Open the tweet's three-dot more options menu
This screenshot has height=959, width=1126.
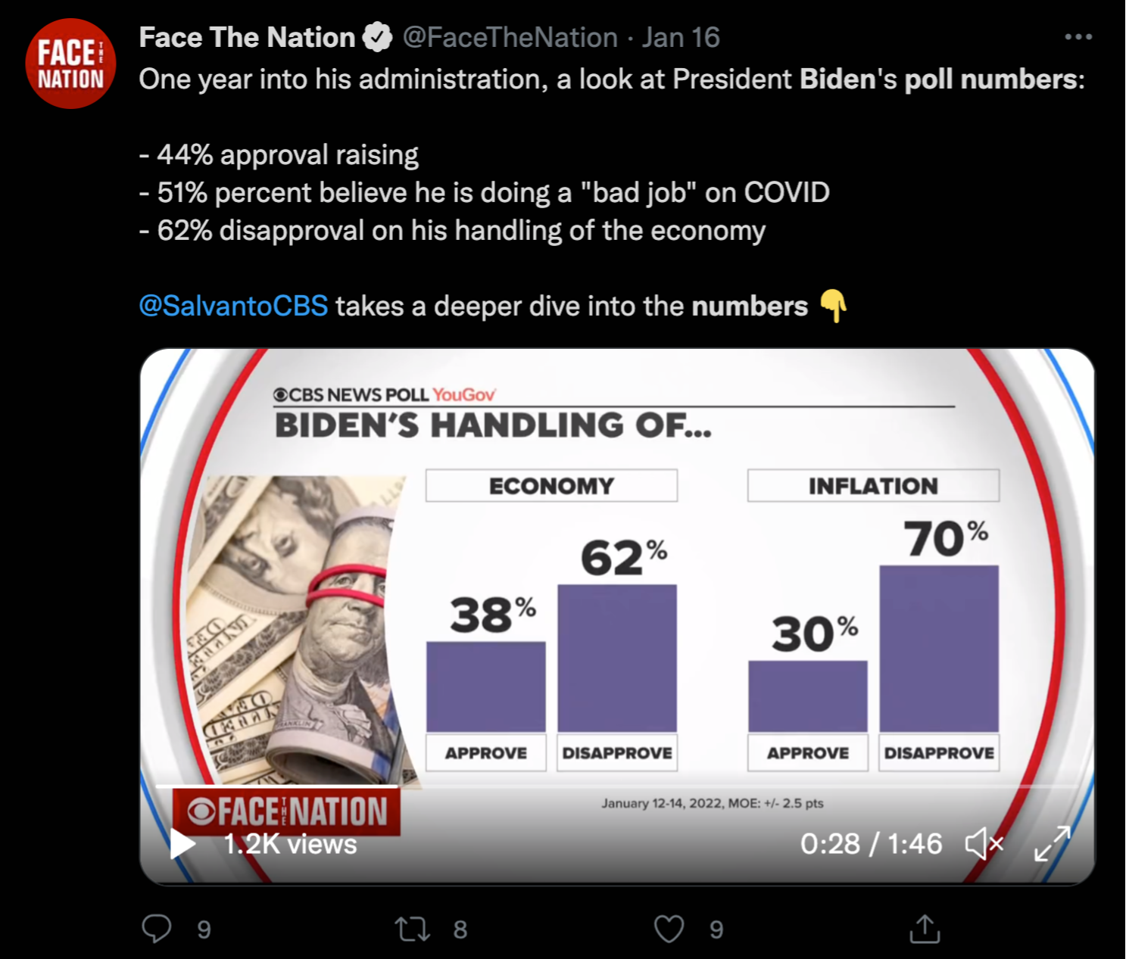(1078, 37)
